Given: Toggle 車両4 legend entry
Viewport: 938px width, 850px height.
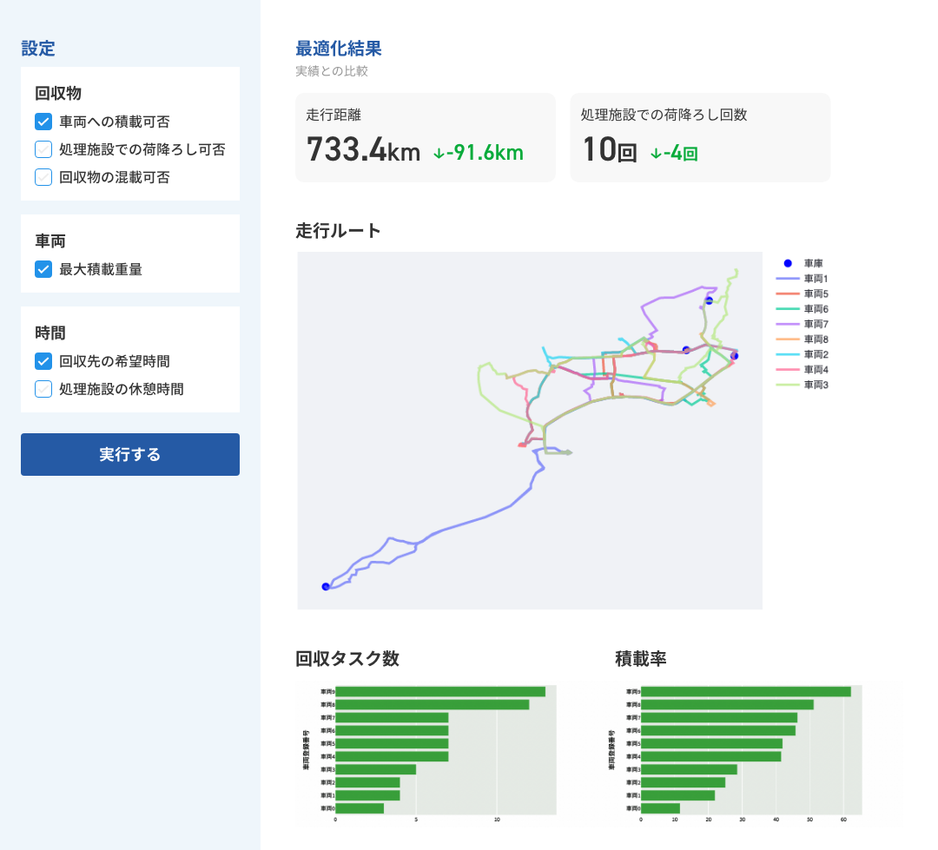Looking at the screenshot, I should (802, 370).
